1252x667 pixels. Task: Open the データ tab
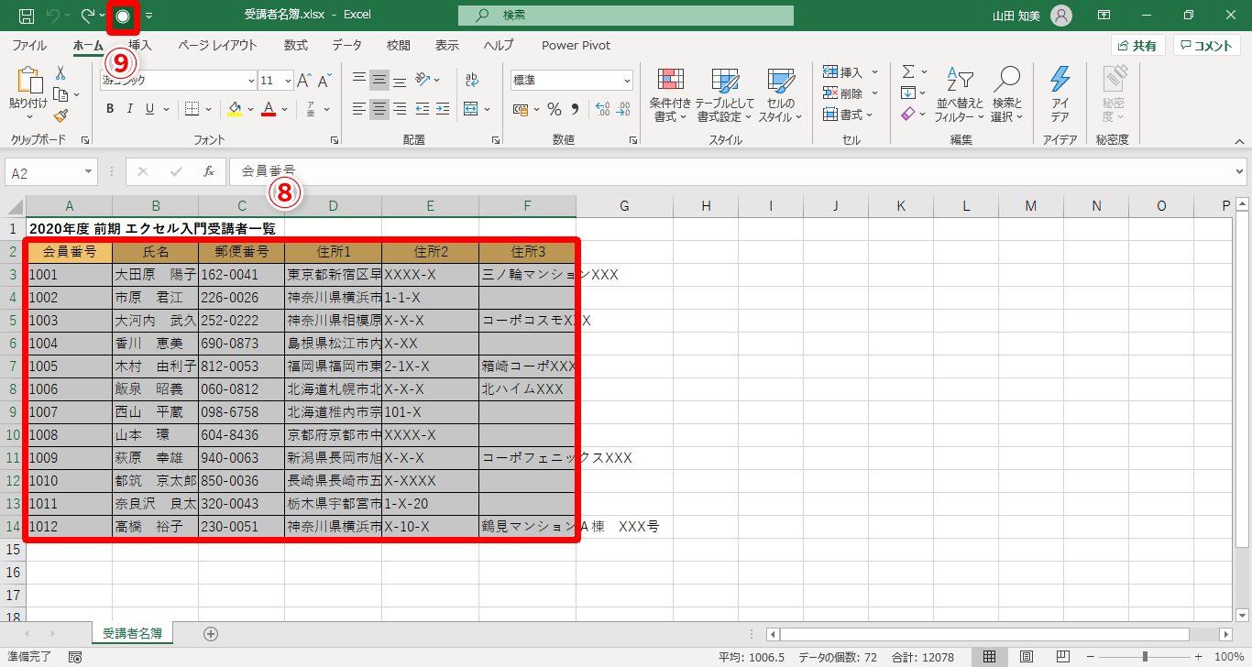pyautogui.click(x=346, y=45)
